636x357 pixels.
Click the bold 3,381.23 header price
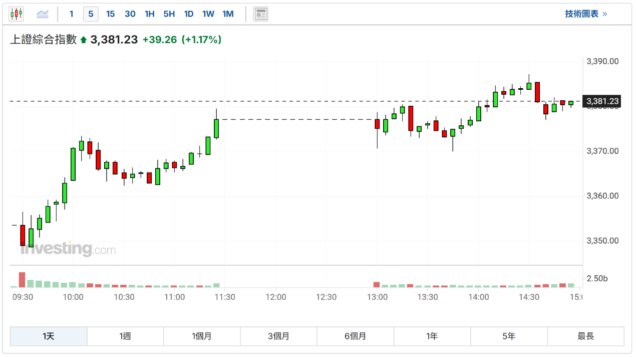point(114,40)
